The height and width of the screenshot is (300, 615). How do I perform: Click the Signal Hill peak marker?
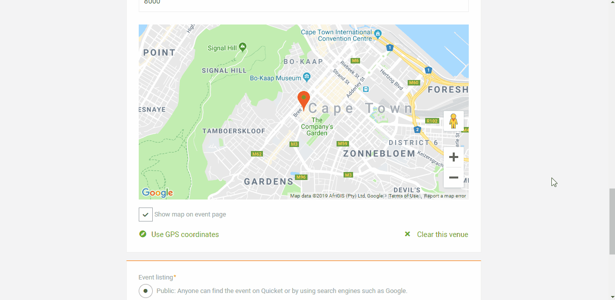click(242, 47)
